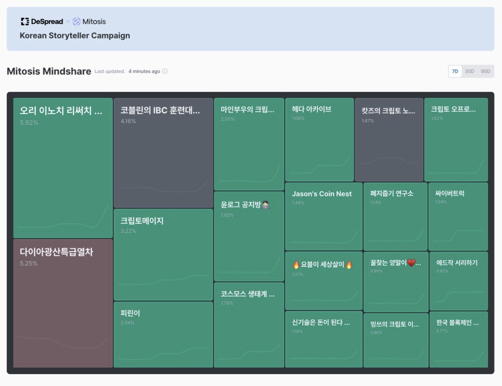
Task: Click the Korean Storyteller Campaign heading
Action: [x=75, y=36]
